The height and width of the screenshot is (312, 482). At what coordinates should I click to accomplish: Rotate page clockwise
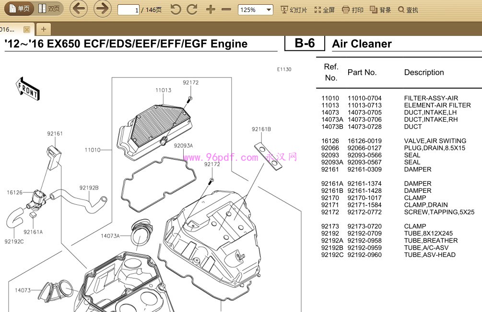(x=192, y=10)
